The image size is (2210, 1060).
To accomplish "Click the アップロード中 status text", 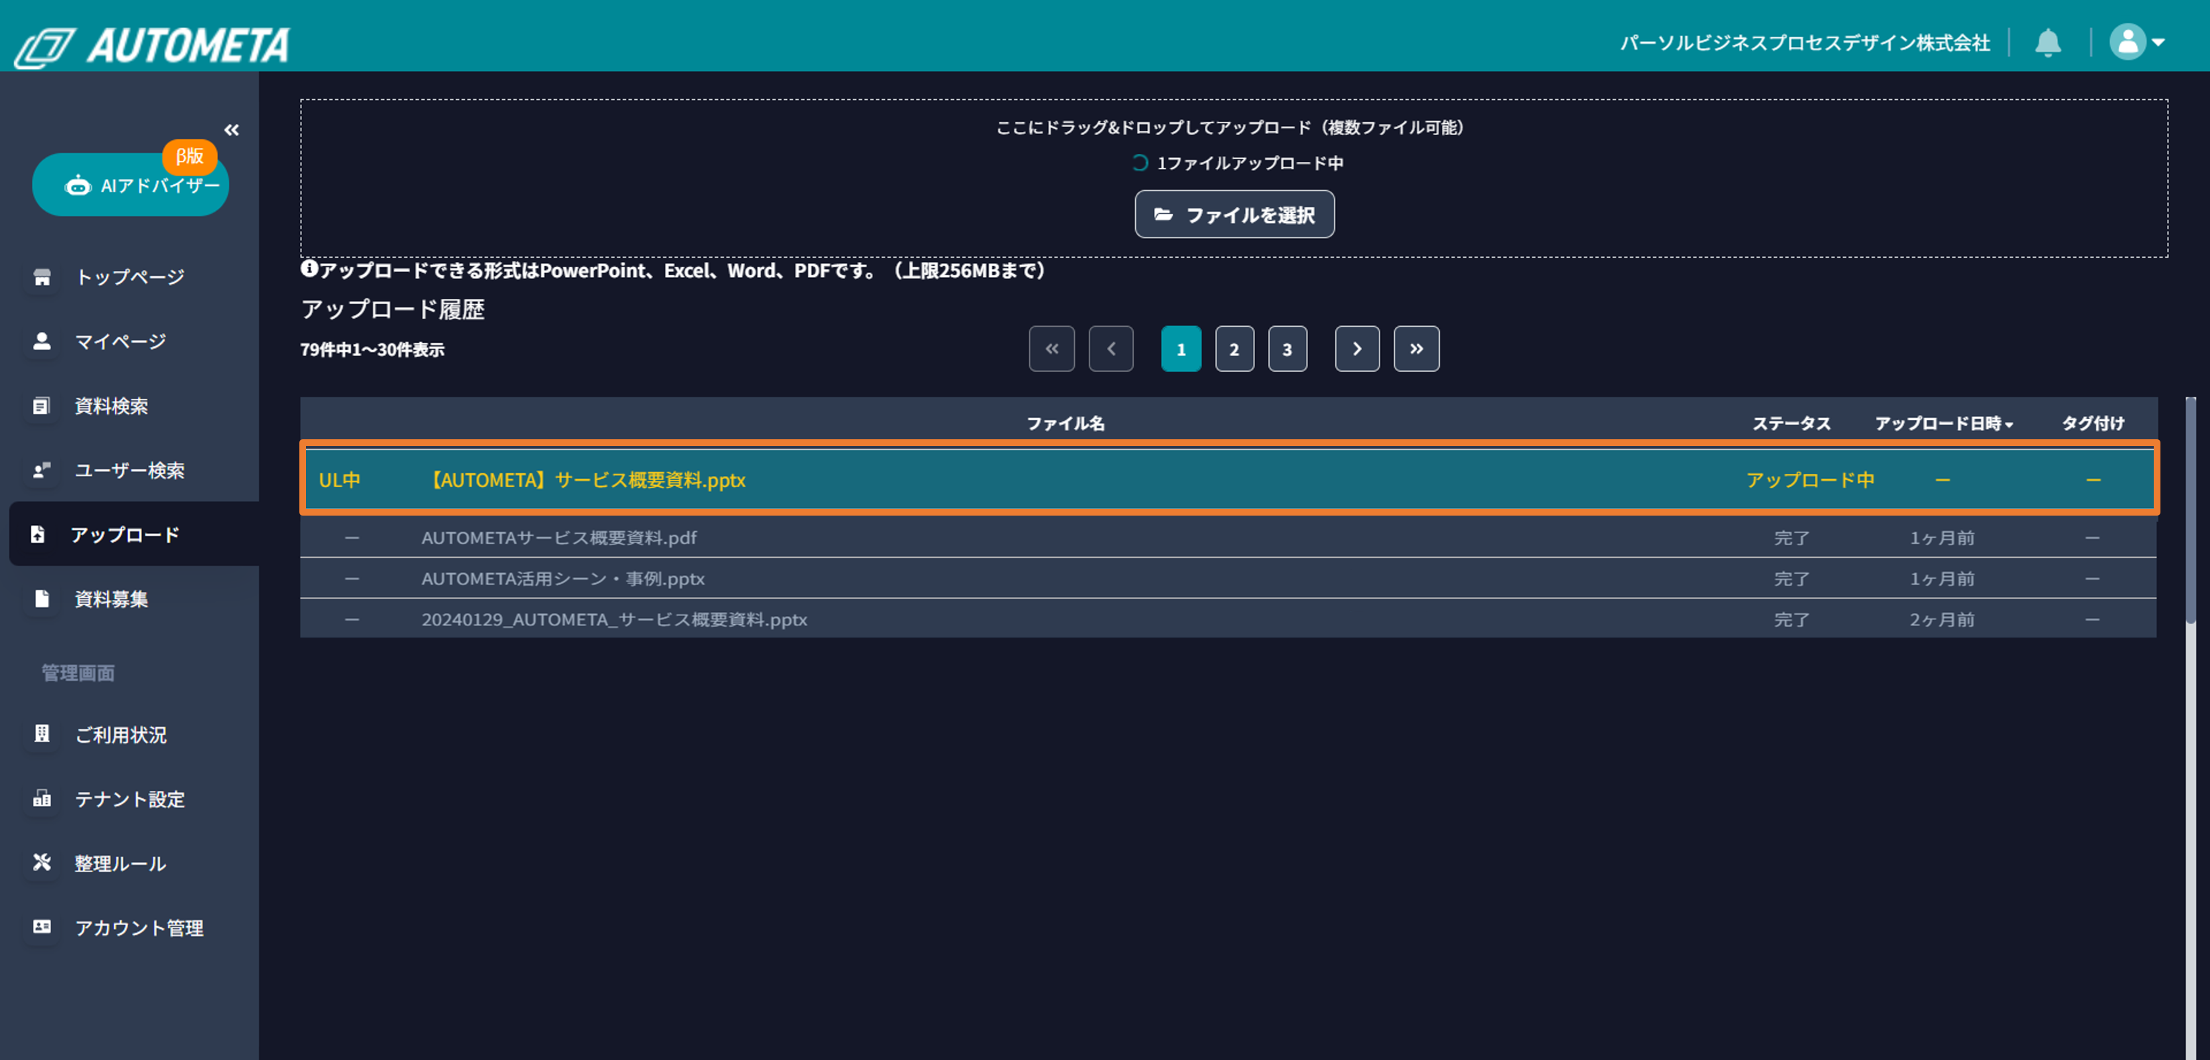I will [1810, 479].
